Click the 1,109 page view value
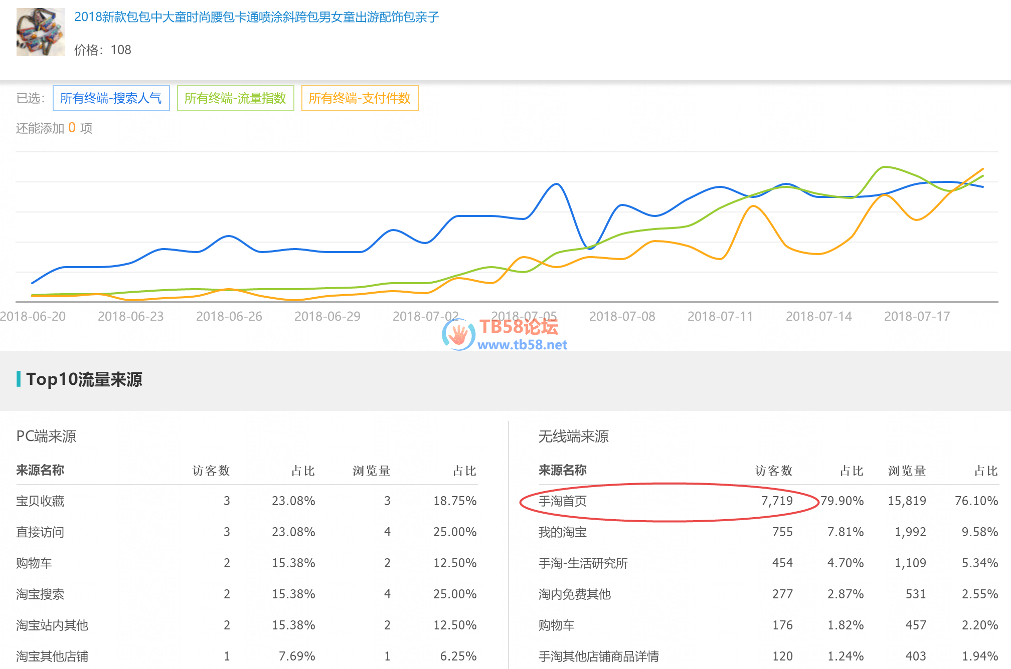The width and height of the screenshot is (1011, 669). click(x=910, y=563)
